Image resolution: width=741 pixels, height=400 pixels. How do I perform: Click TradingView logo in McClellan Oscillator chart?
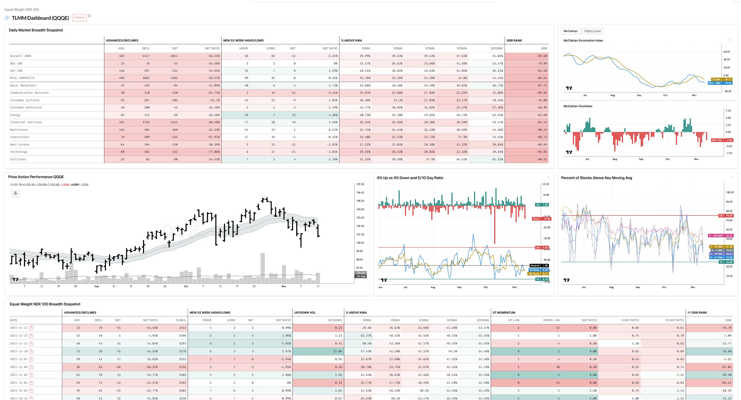click(x=569, y=152)
